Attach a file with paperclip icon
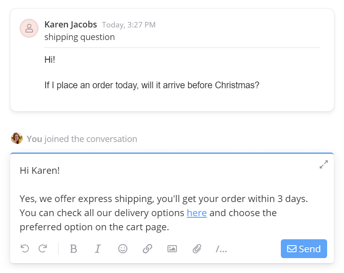This screenshot has height=273, width=344. [197, 249]
